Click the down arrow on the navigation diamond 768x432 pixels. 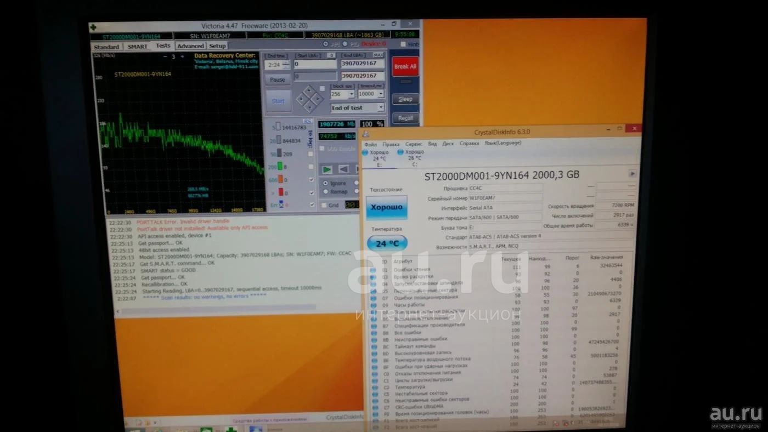pyautogui.click(x=309, y=107)
